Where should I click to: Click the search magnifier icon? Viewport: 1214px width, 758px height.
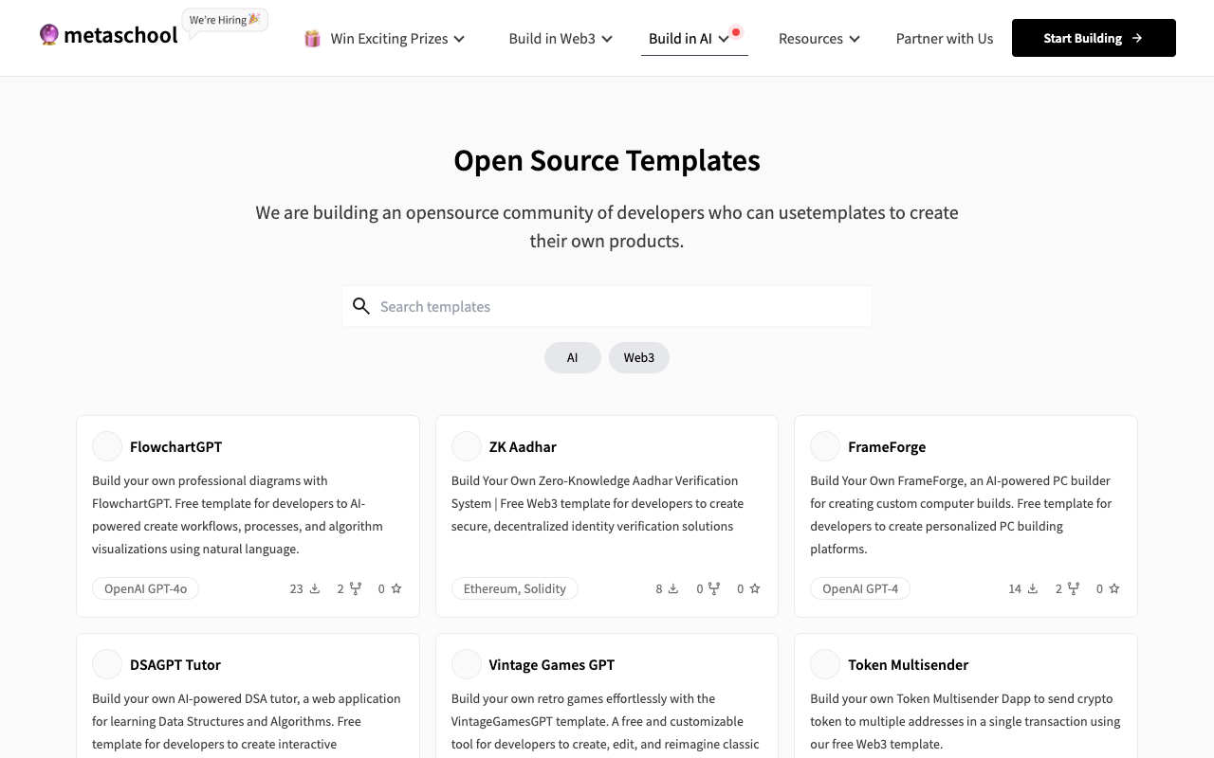click(x=361, y=306)
